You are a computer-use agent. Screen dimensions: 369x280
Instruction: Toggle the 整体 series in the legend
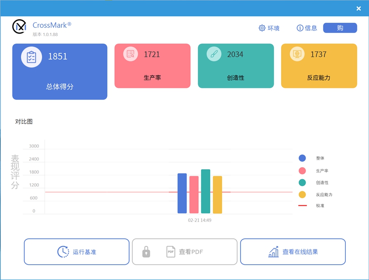point(302,158)
